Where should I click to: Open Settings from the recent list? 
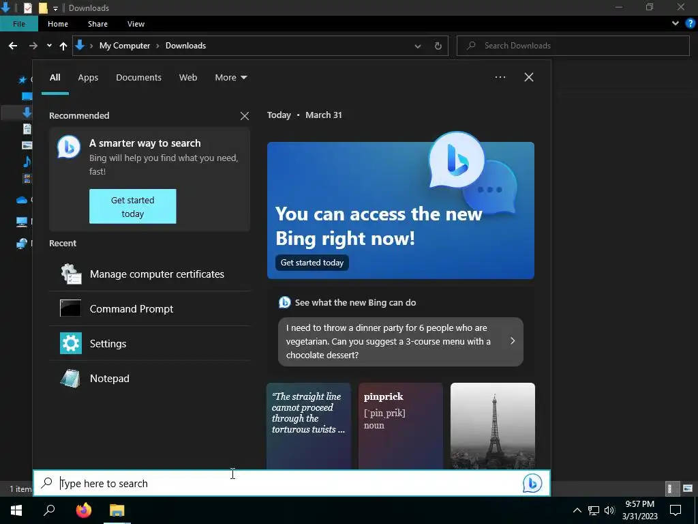point(149,344)
